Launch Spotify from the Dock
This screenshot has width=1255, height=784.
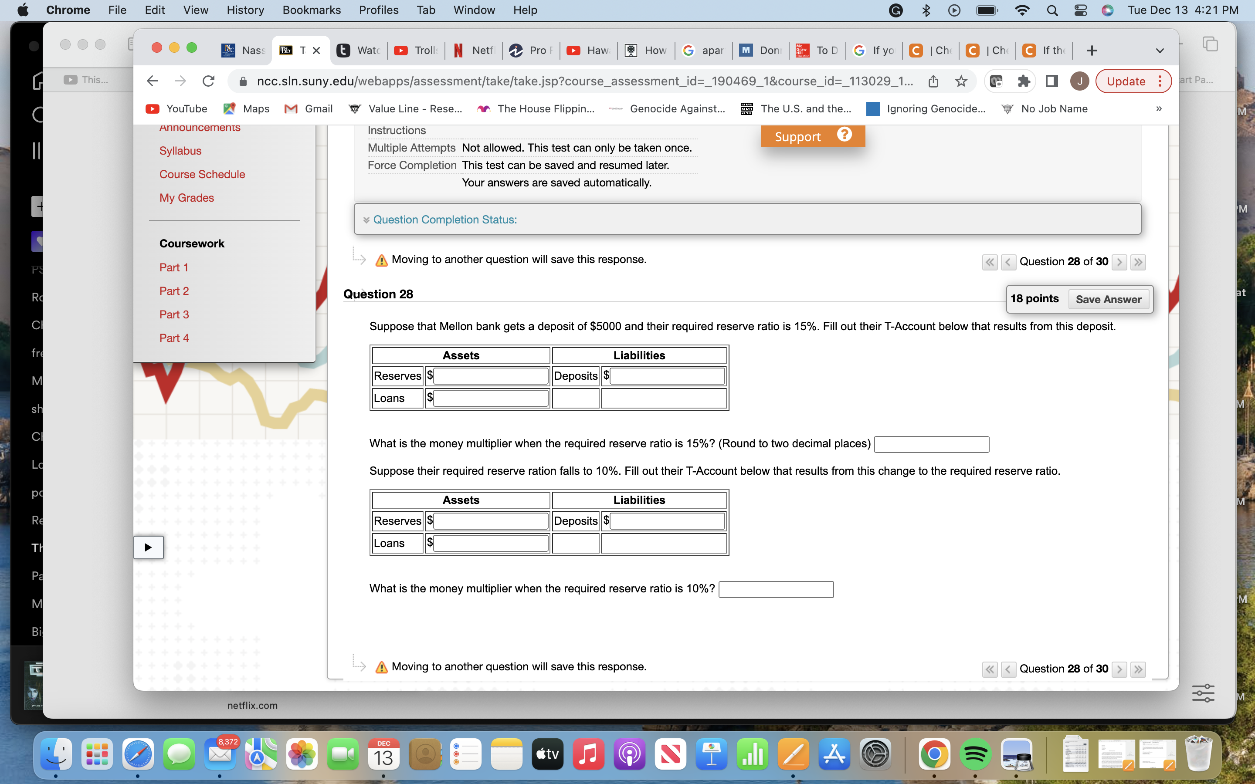pyautogui.click(x=977, y=754)
